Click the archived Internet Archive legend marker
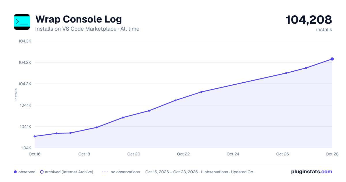Image resolution: width=346 pixels, height=182 pixels. pyautogui.click(x=42, y=172)
